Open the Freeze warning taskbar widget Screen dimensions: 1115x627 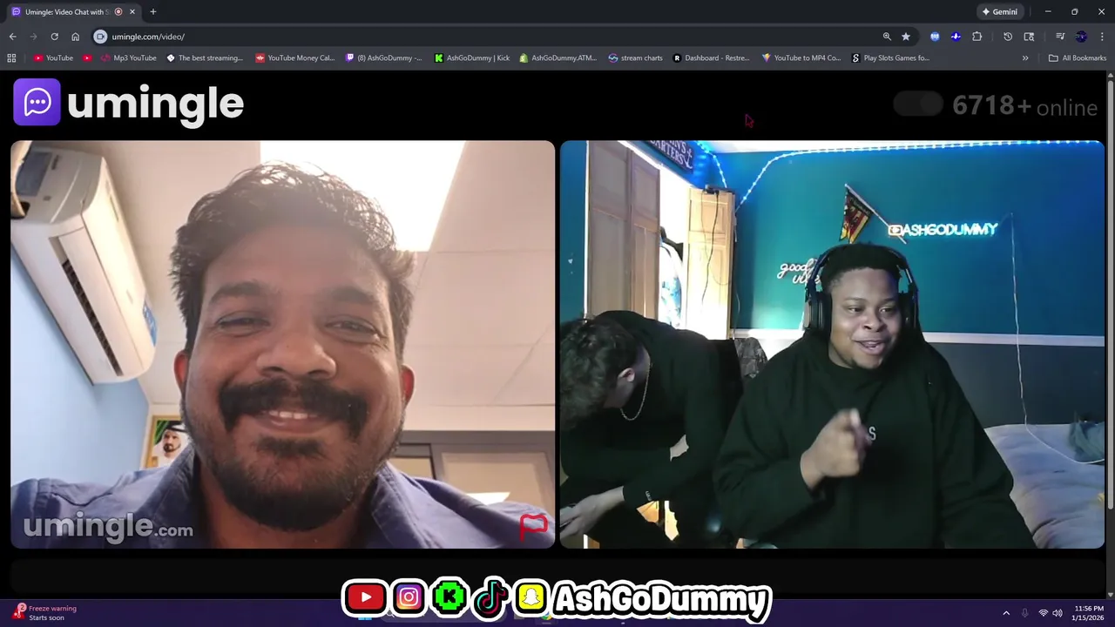45,613
